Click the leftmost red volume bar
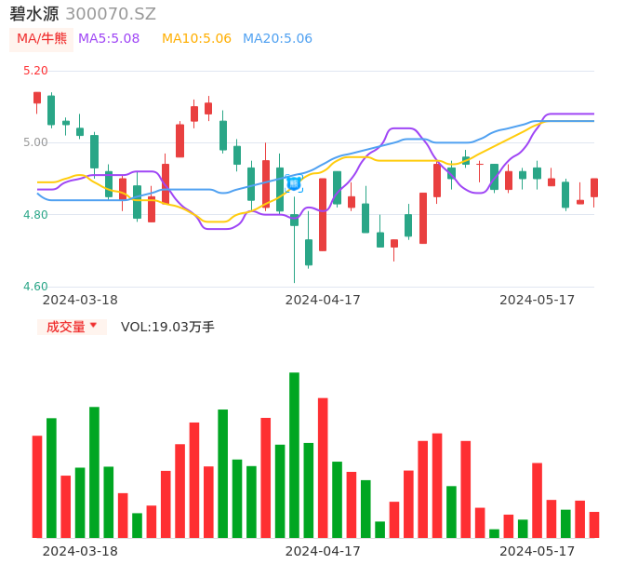 point(37,486)
